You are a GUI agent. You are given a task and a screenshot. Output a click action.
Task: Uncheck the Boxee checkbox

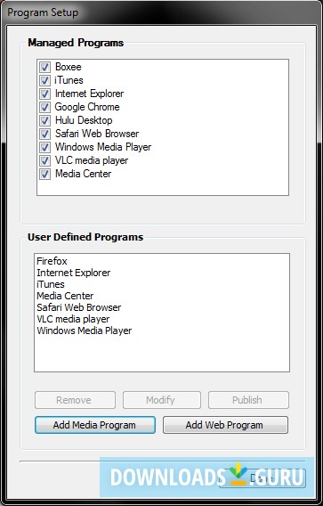[44, 67]
